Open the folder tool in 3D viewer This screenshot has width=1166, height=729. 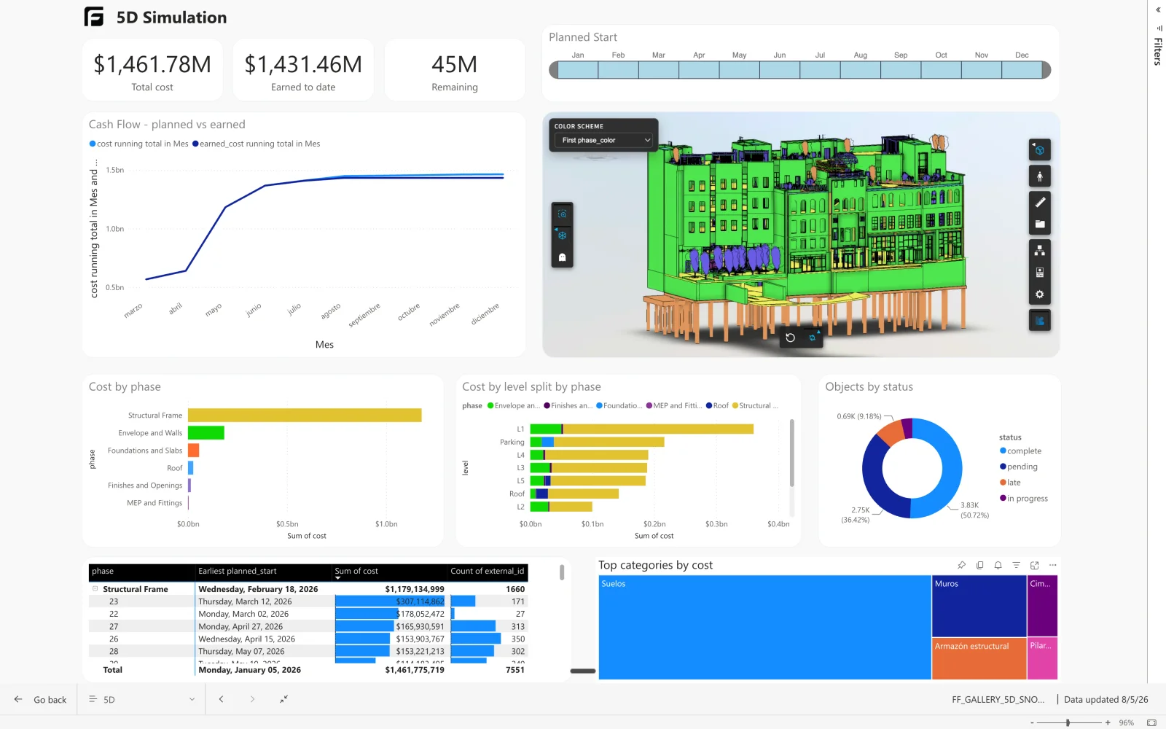[1039, 225]
